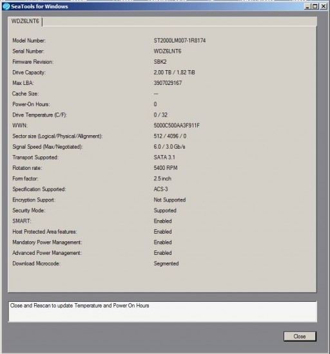Click the Cache Size label
The image size is (330, 354).
click(25, 94)
